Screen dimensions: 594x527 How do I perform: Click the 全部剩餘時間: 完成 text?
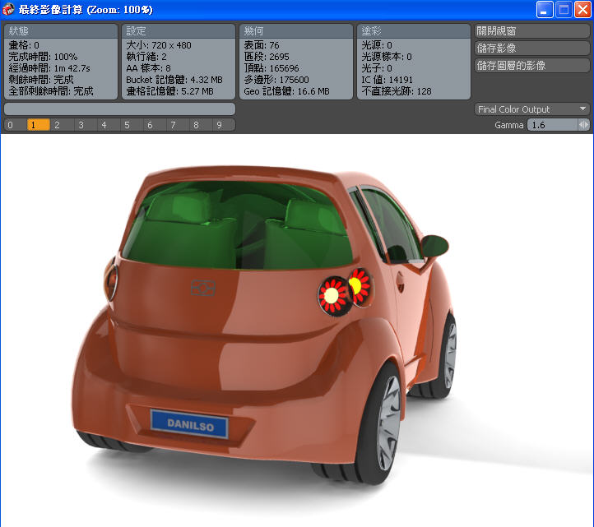(51, 91)
